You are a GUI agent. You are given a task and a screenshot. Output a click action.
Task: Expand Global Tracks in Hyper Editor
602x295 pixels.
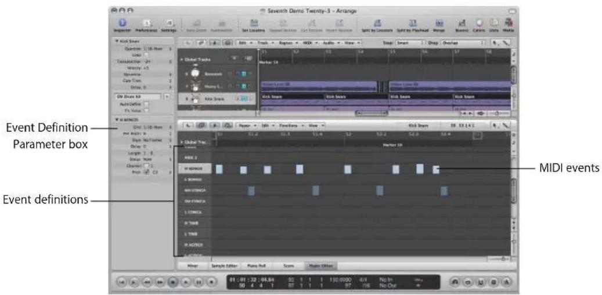[181, 142]
